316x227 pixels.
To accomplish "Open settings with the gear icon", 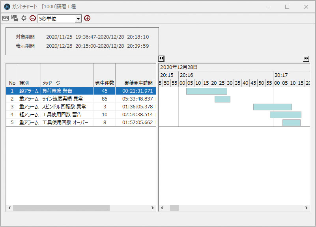I will 24,18.
